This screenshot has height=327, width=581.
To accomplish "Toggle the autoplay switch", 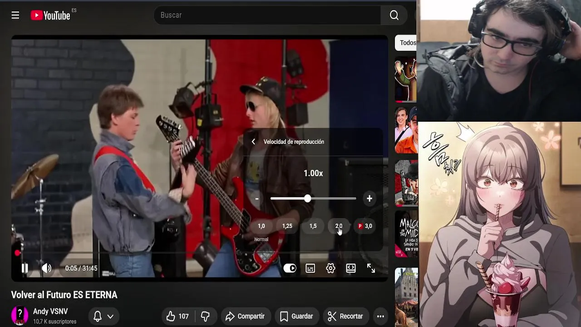I will pos(290,268).
